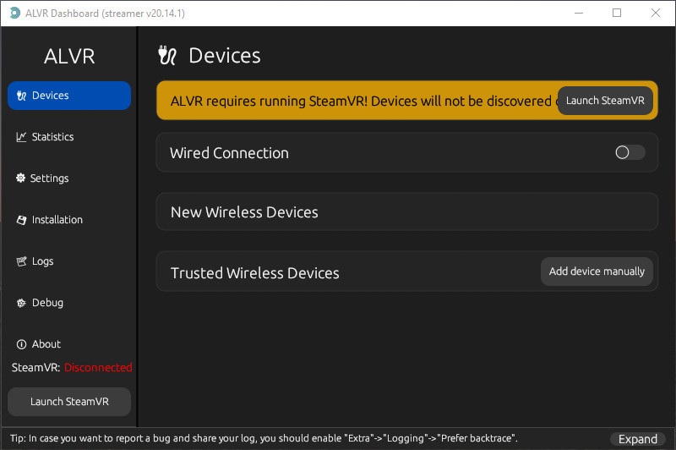676x450 pixels.
Task: Click the Debug bug icon
Action: (x=21, y=303)
